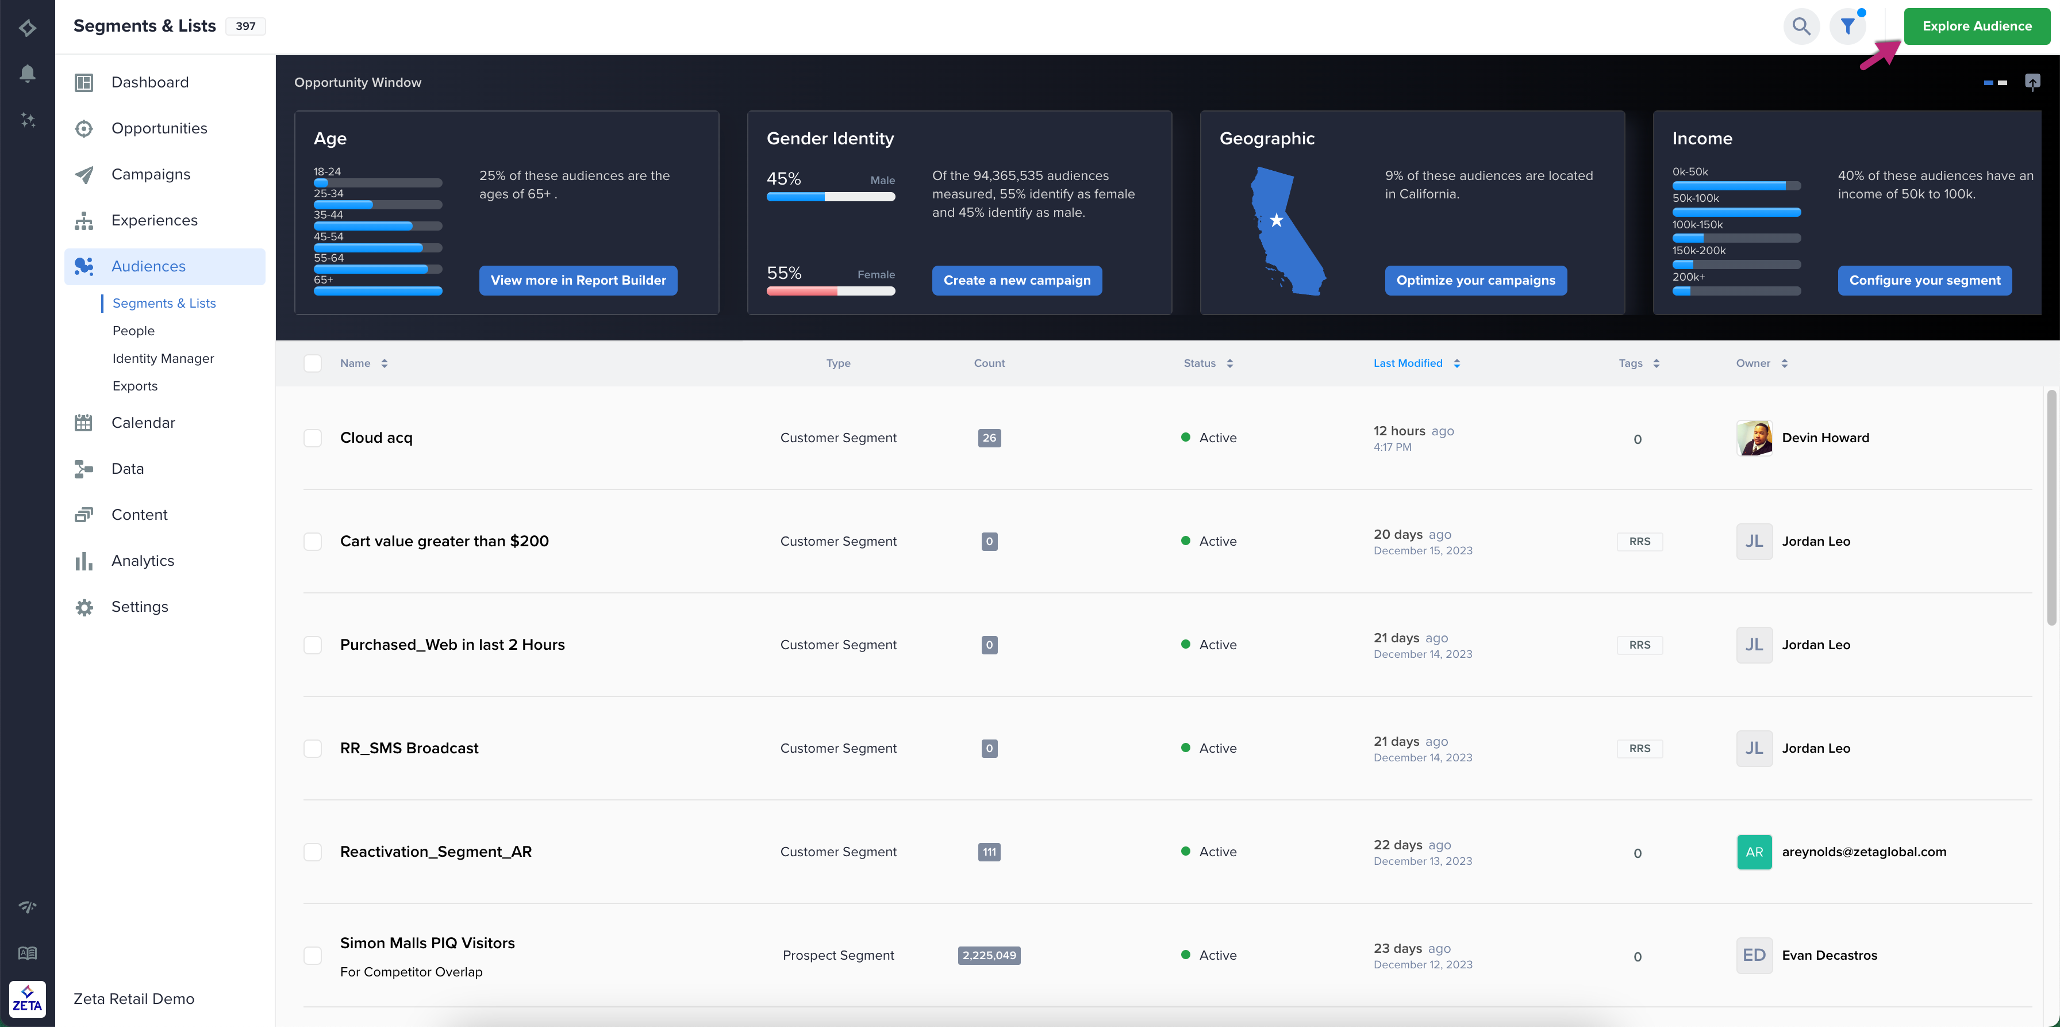Select the RR_SMS Broadcast checkbox
The width and height of the screenshot is (2060, 1027).
point(313,749)
